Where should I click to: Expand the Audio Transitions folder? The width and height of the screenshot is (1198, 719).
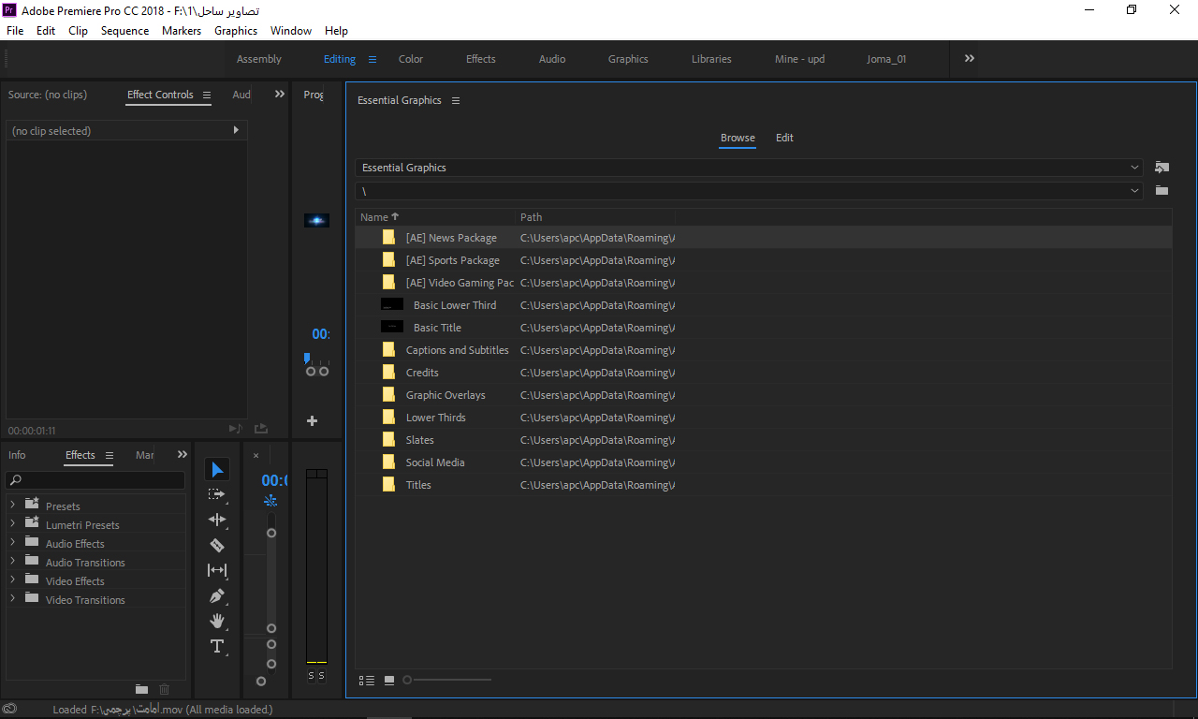click(12, 562)
